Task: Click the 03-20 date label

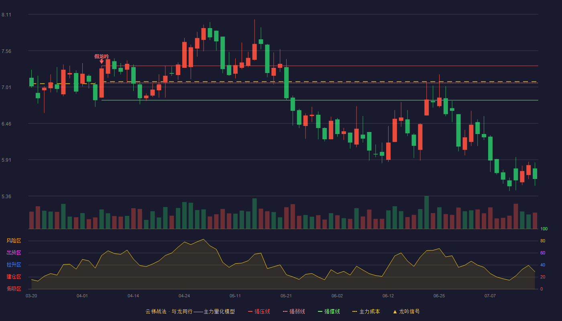Action: pyautogui.click(x=31, y=296)
